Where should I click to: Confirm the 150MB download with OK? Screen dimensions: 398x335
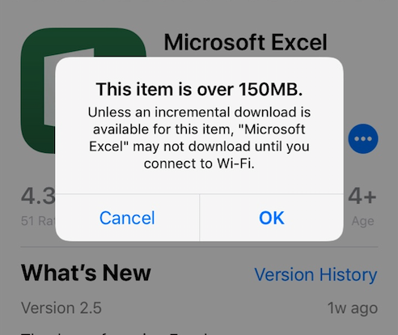point(272,218)
